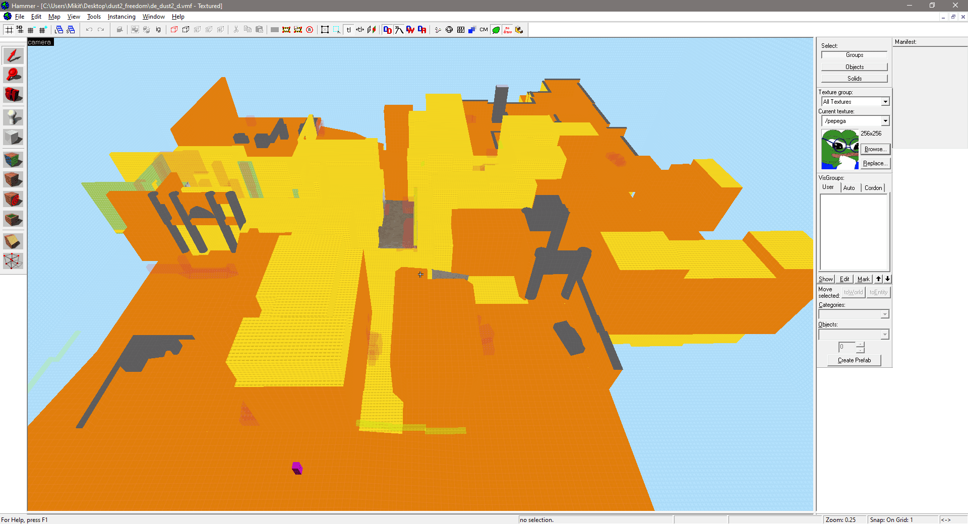Open the Current texture /pepega dropdown

885,121
